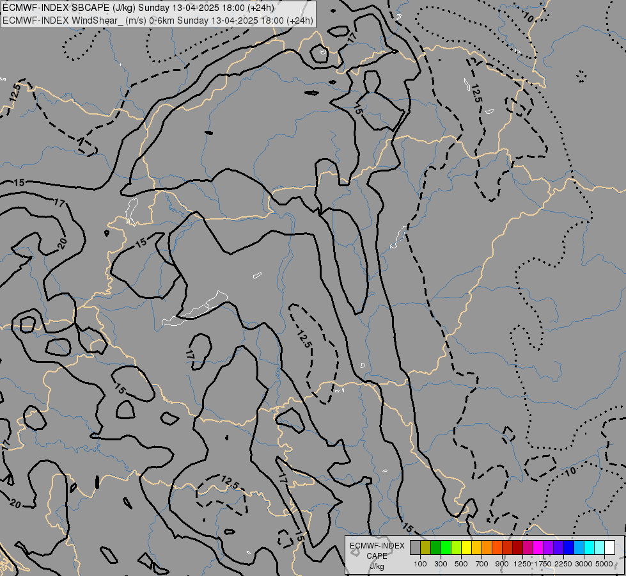
Task: Select the indigo swatch before the 2250 tick
Action: point(558,547)
